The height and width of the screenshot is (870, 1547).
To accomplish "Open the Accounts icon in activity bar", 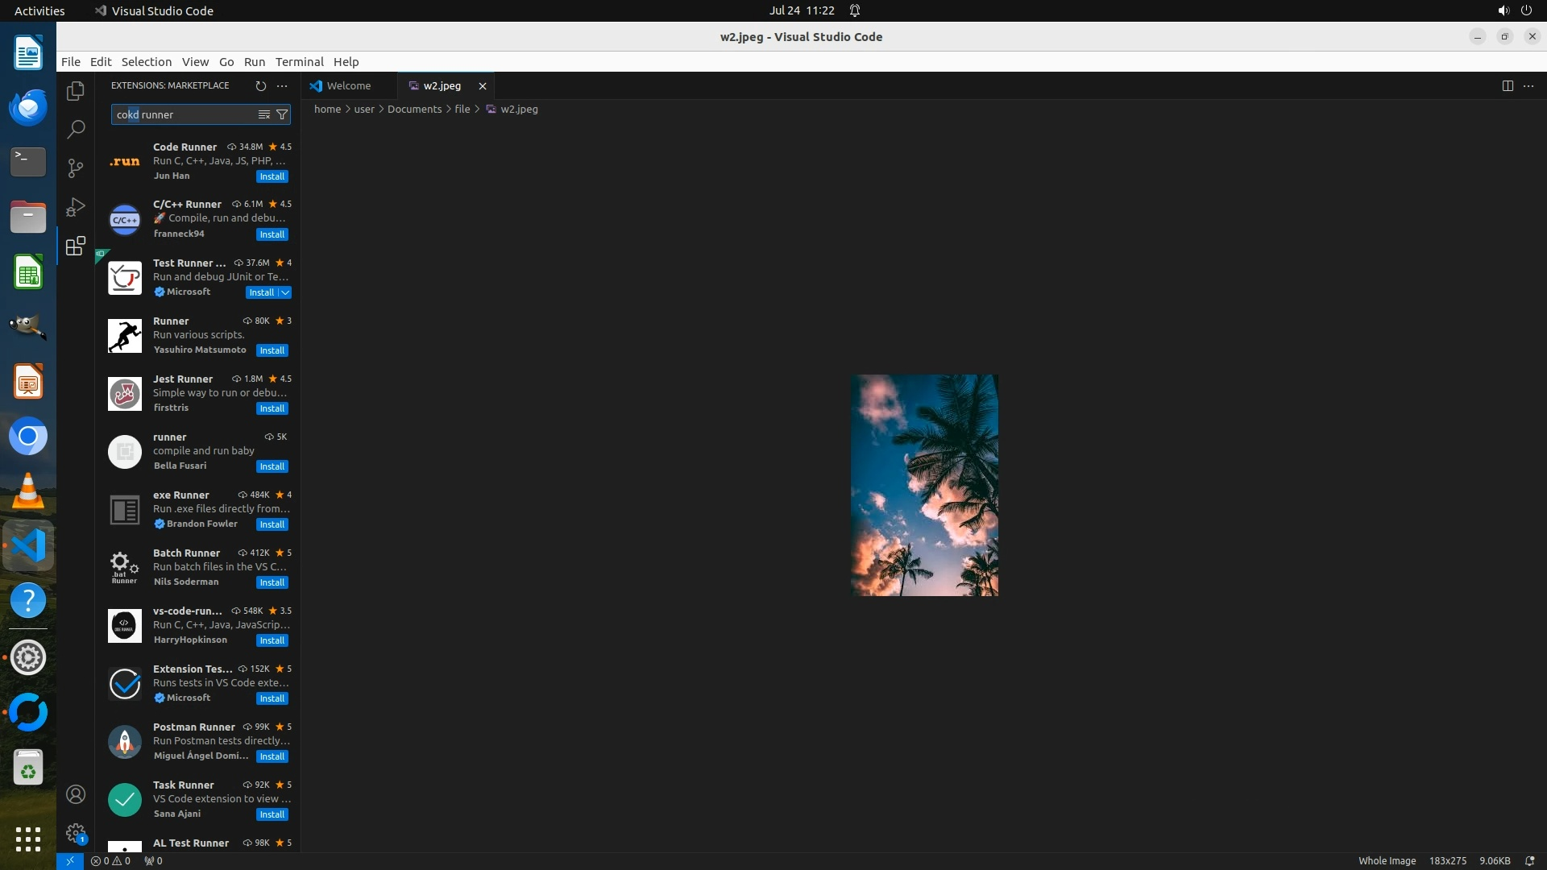I will 76,794.
